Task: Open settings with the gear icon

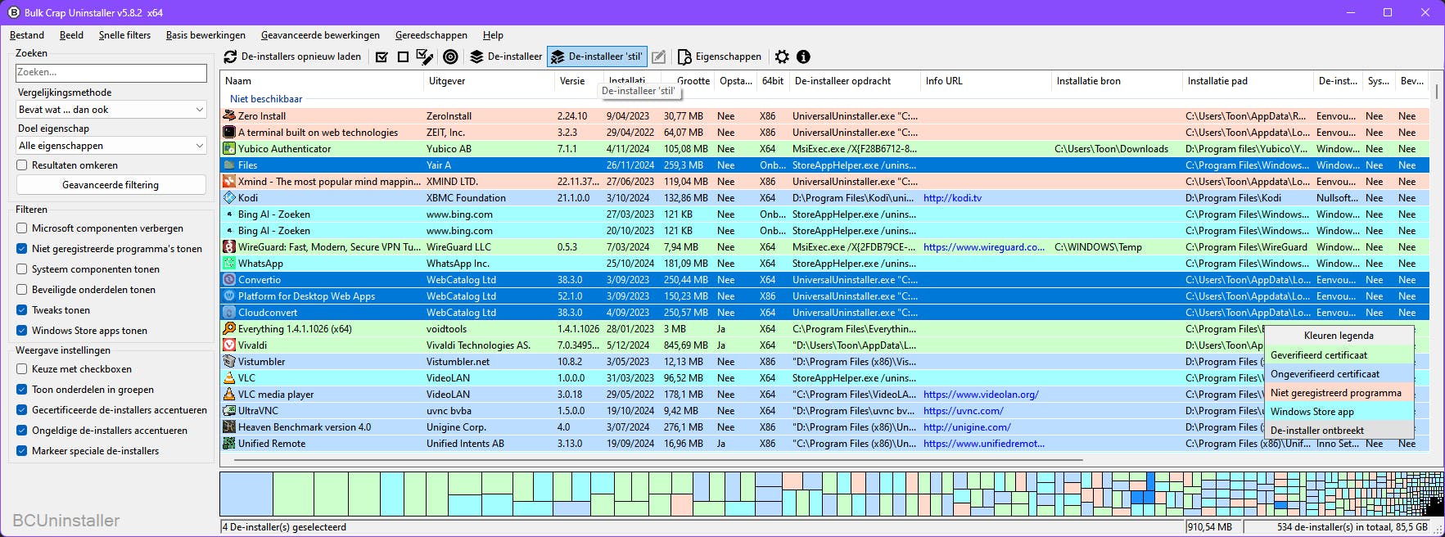Action: click(782, 56)
